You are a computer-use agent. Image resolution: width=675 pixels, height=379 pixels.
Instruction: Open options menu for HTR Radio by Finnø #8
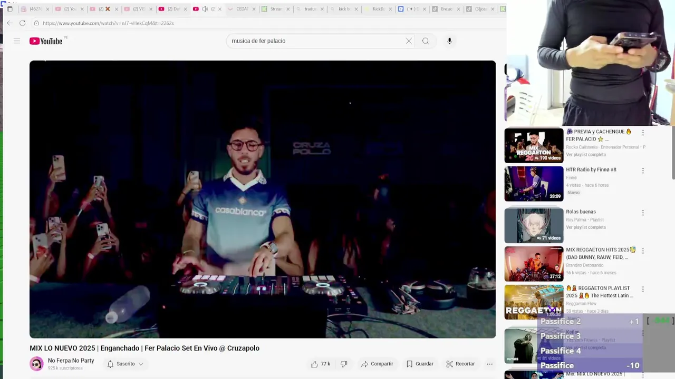point(643,171)
